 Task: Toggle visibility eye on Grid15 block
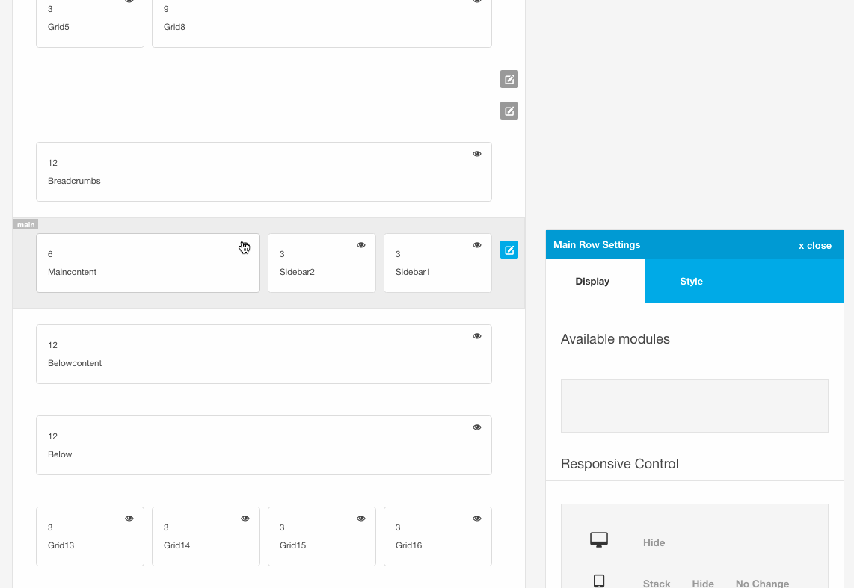pyautogui.click(x=360, y=519)
